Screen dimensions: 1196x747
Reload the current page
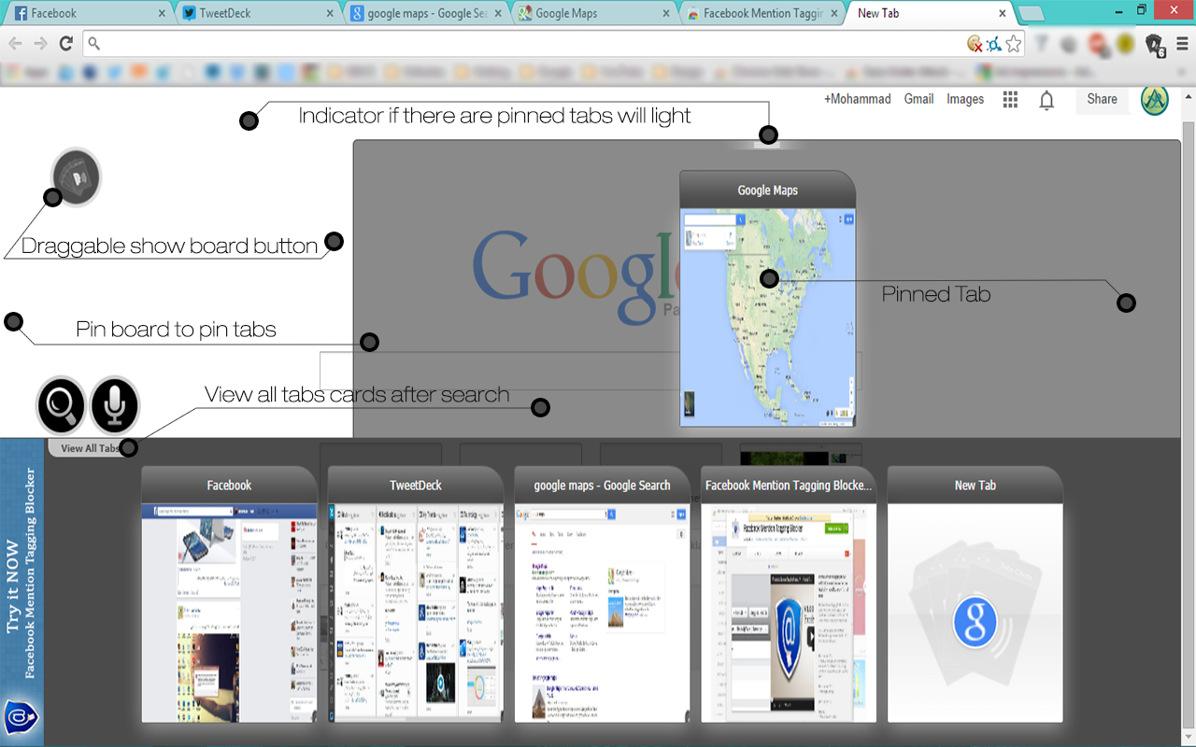[x=65, y=44]
